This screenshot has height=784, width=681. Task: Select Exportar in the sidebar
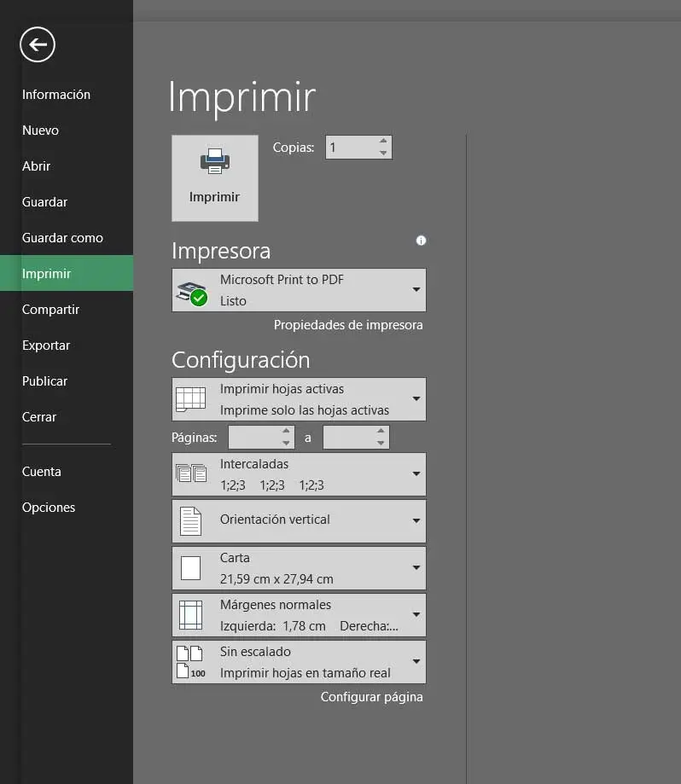(x=46, y=346)
